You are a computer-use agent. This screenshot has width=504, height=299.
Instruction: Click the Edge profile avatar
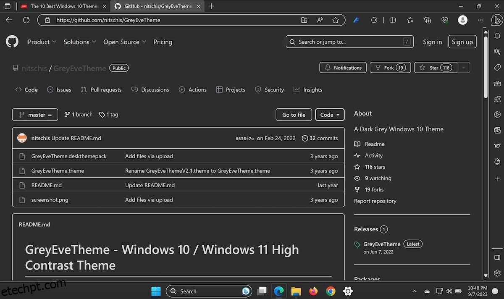pos(462,20)
